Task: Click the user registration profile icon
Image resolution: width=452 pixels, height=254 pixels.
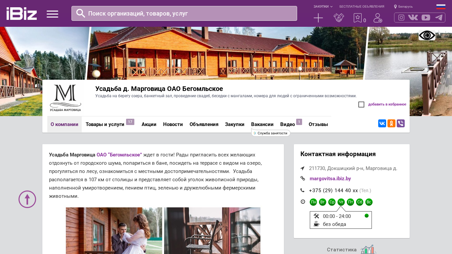Action: click(x=378, y=18)
